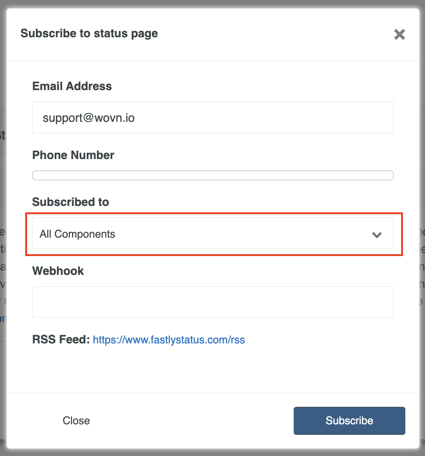Expand the component subscription list
425x456 pixels.
213,233
